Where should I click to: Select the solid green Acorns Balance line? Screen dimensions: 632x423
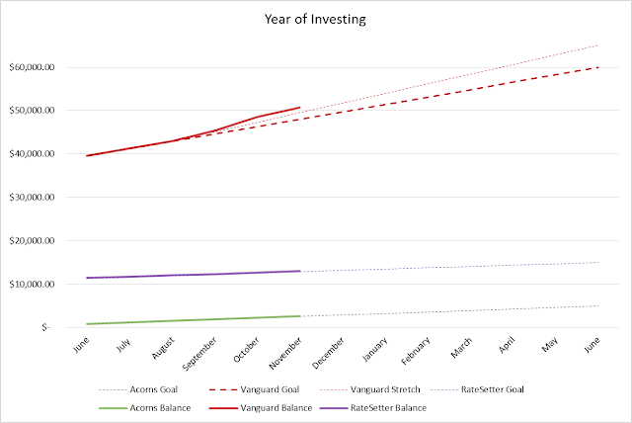(x=194, y=320)
